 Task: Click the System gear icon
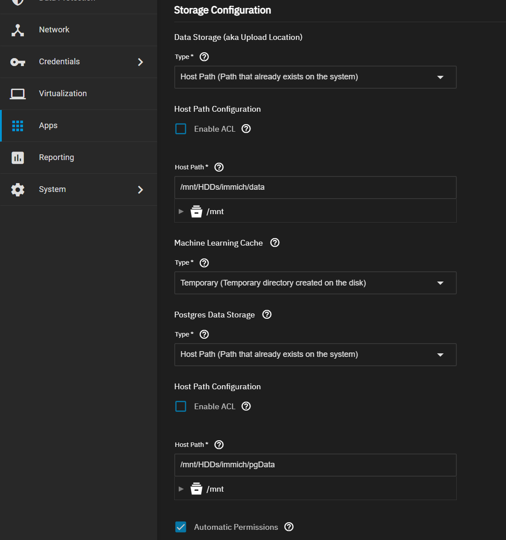pos(17,189)
